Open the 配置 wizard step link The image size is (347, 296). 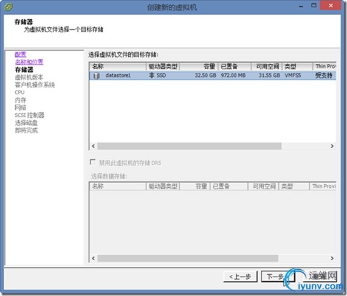(21, 54)
